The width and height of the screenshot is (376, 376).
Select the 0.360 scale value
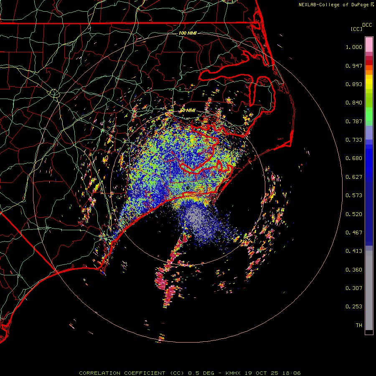pyautogui.click(x=354, y=270)
